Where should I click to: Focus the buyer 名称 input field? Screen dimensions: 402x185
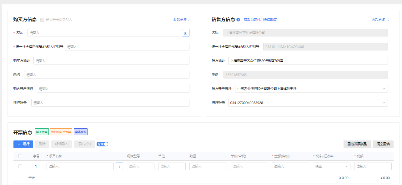coord(104,33)
